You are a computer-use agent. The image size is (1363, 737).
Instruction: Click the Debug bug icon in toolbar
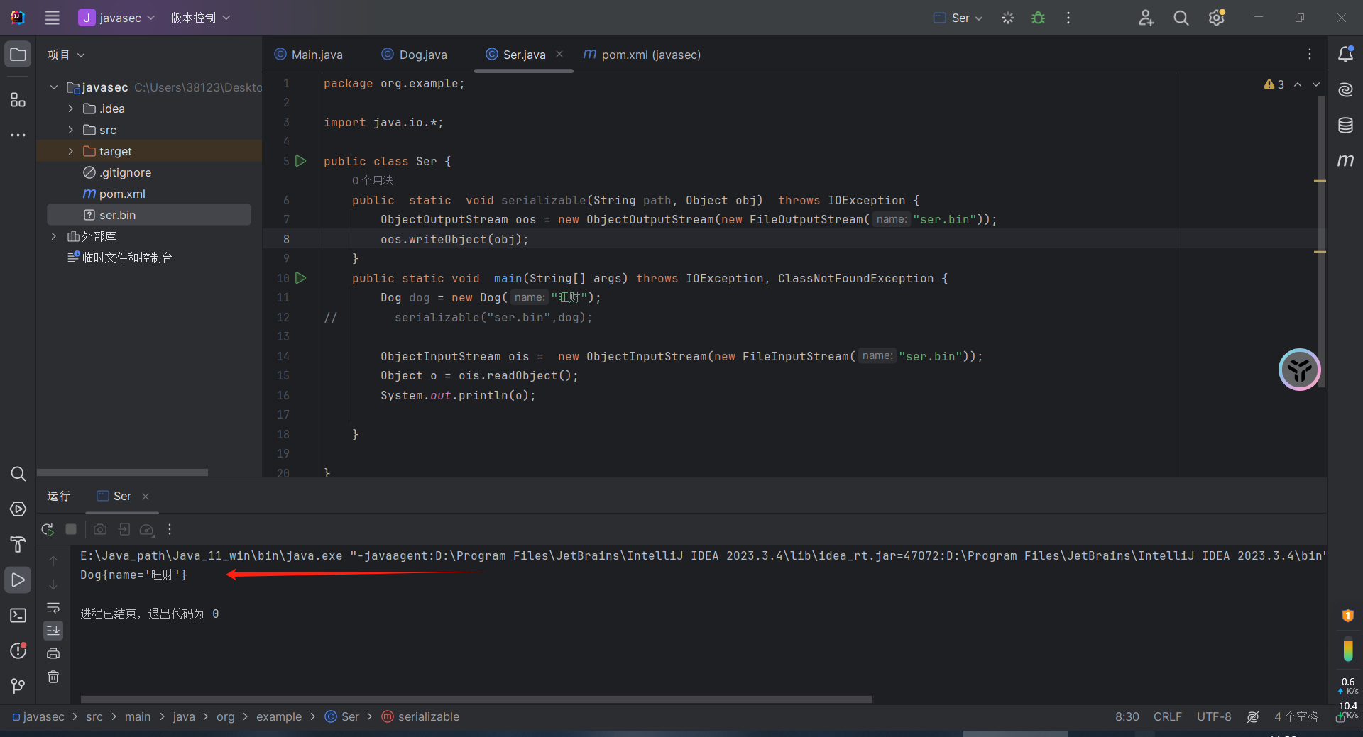[1038, 18]
